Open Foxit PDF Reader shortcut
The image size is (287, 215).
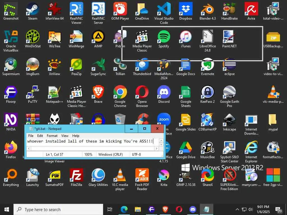click(142, 179)
